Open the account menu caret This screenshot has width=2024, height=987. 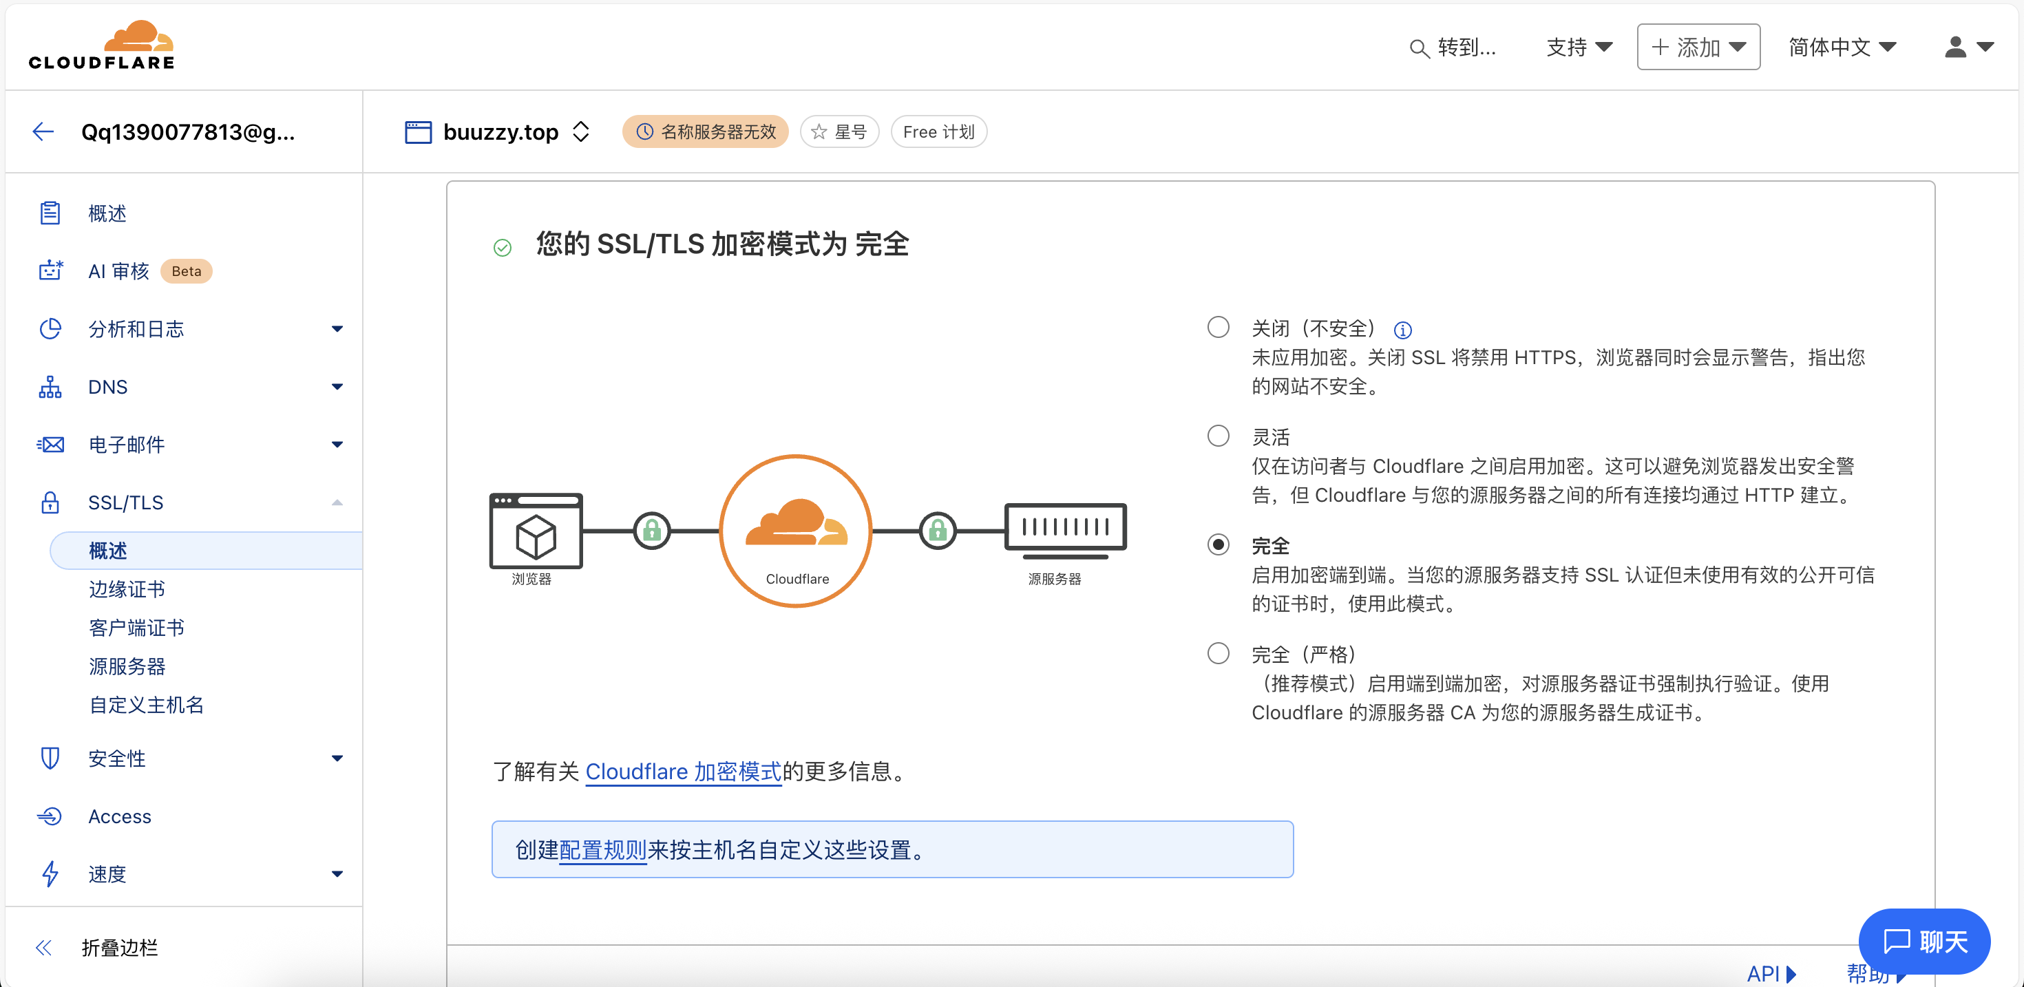1985,47
